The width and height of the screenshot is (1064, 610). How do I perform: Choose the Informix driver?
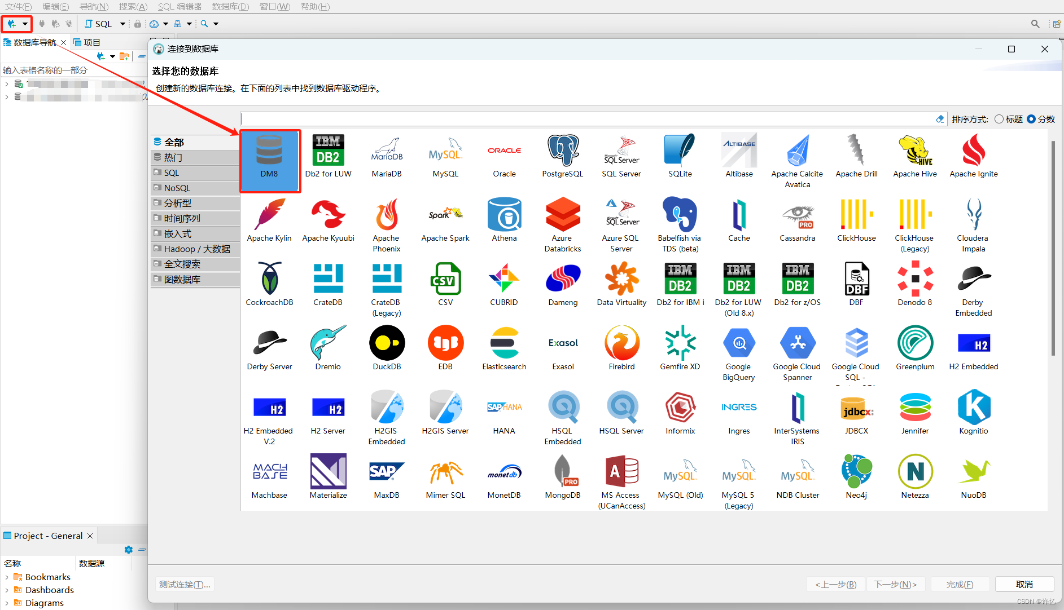(680, 413)
